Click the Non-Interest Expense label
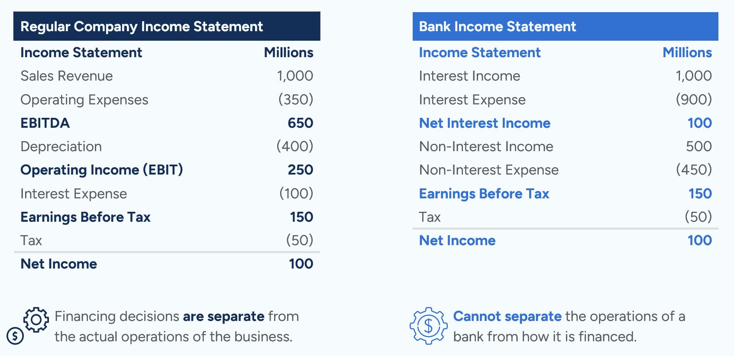The image size is (734, 356). coord(488,170)
